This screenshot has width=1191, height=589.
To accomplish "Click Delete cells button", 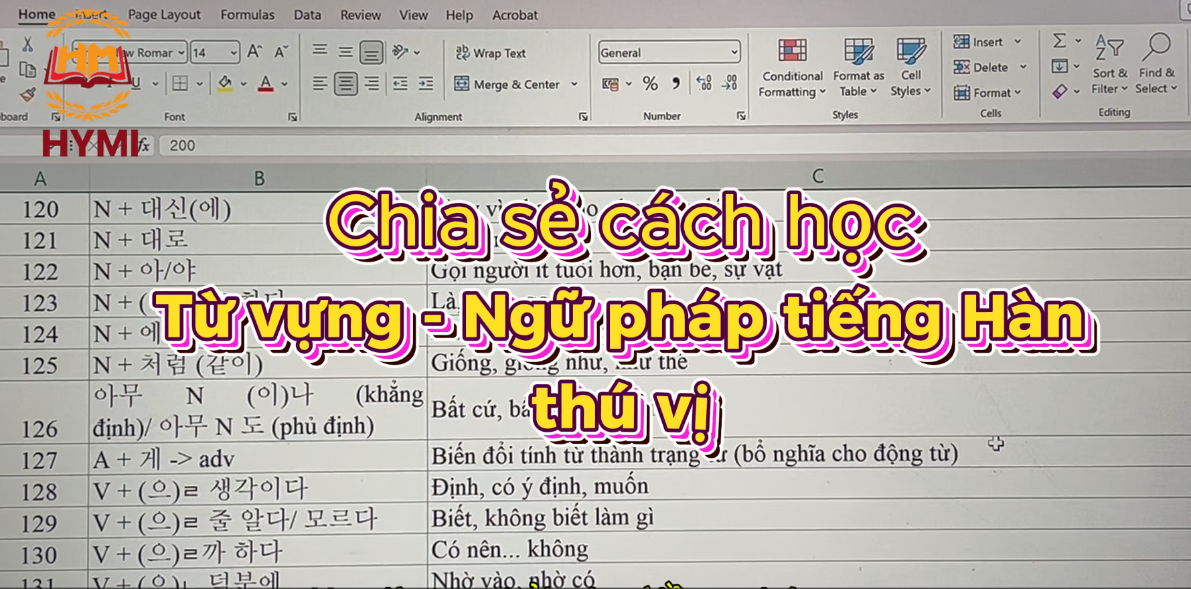I will (x=981, y=67).
